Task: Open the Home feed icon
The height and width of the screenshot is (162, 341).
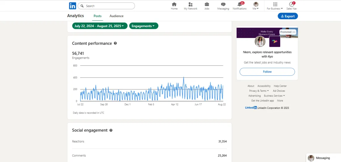Action: (x=174, y=5)
